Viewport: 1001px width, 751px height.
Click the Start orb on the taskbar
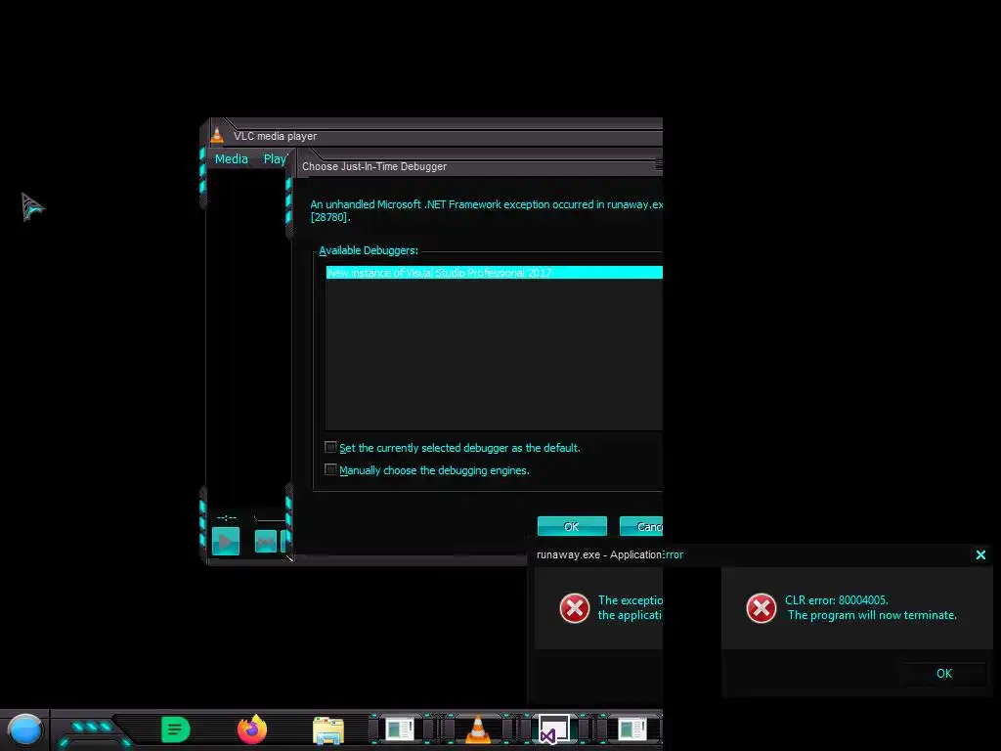pyautogui.click(x=24, y=729)
